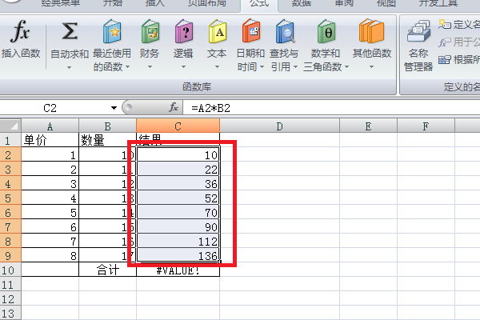This screenshot has width=480, height=320.
Task: Click cell C2 with value 10
Action: (178, 154)
